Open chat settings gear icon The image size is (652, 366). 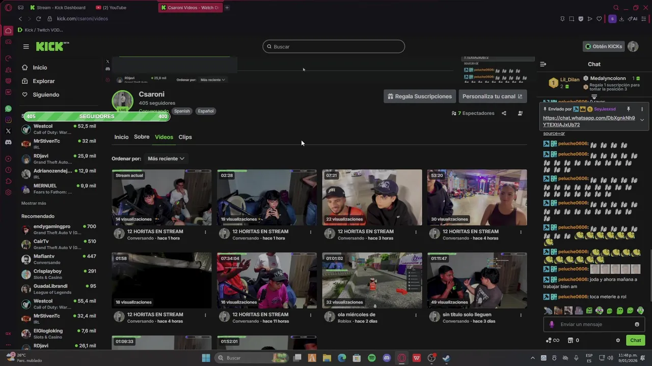tap(618, 341)
